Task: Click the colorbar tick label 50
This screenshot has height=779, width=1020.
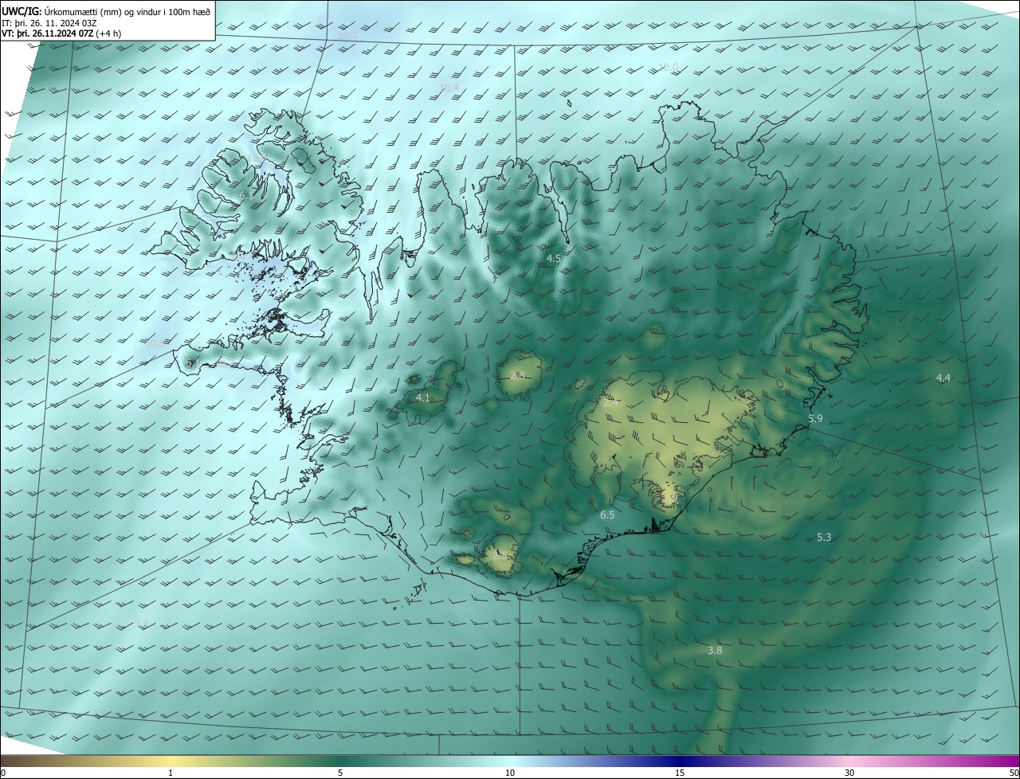Action: [1014, 773]
